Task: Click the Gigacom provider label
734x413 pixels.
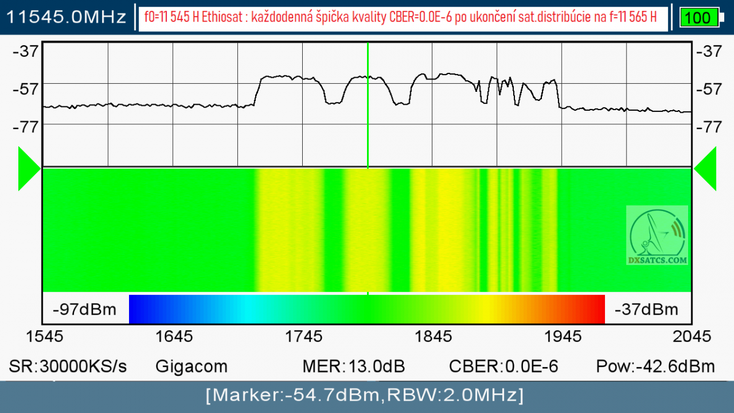Action: tap(191, 366)
